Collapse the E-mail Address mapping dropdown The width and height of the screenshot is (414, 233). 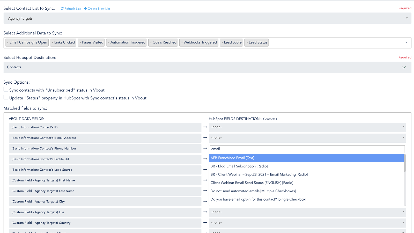403,137
